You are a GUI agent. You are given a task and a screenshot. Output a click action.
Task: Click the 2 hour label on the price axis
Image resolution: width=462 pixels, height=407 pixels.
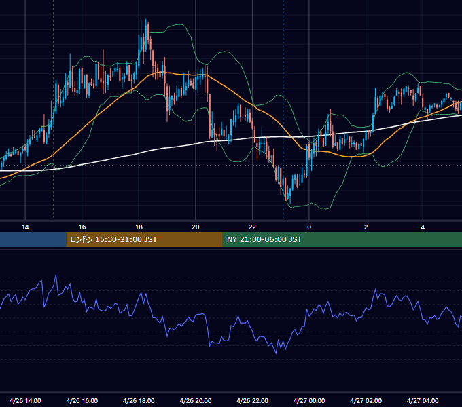pos(366,227)
